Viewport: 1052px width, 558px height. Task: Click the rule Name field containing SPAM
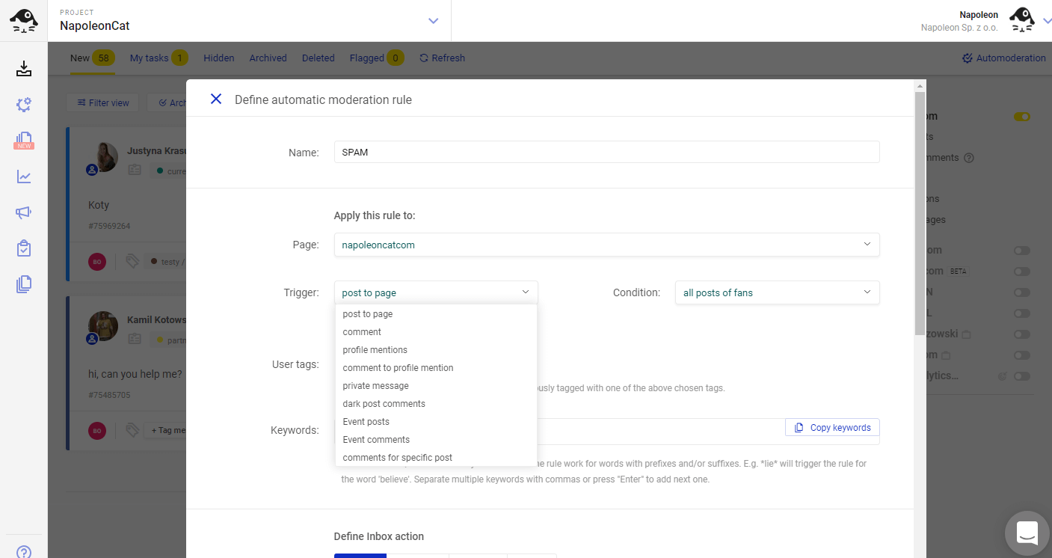606,152
